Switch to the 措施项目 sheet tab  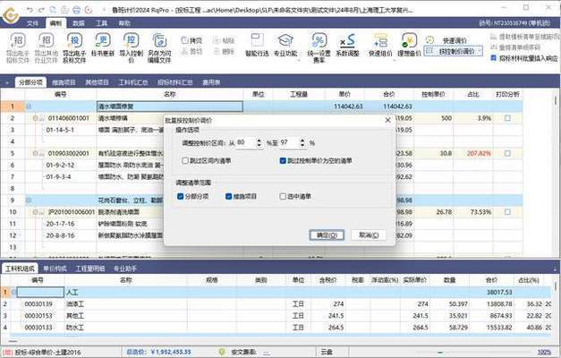click(x=64, y=82)
